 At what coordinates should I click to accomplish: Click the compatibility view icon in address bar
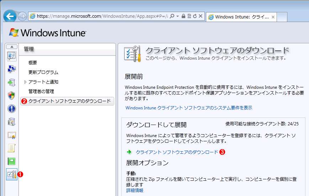point(189,16)
